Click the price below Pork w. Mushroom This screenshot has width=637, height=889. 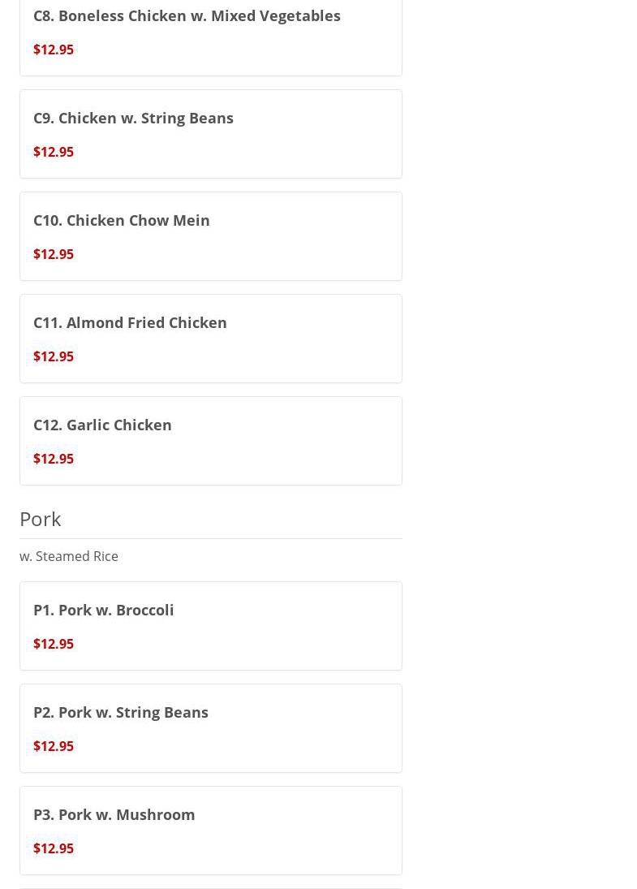pyautogui.click(x=54, y=848)
